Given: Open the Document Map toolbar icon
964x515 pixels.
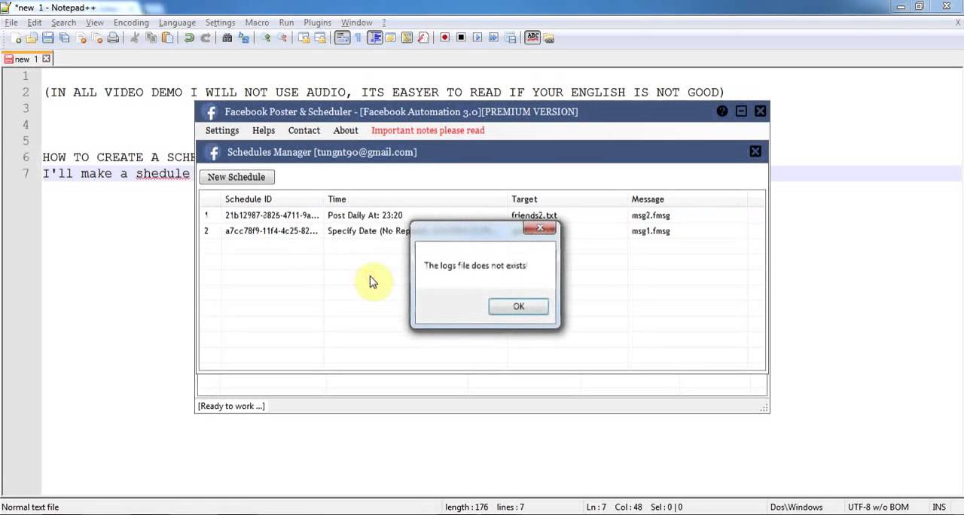Looking at the screenshot, I should (407, 38).
